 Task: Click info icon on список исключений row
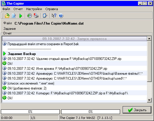[4, 83]
